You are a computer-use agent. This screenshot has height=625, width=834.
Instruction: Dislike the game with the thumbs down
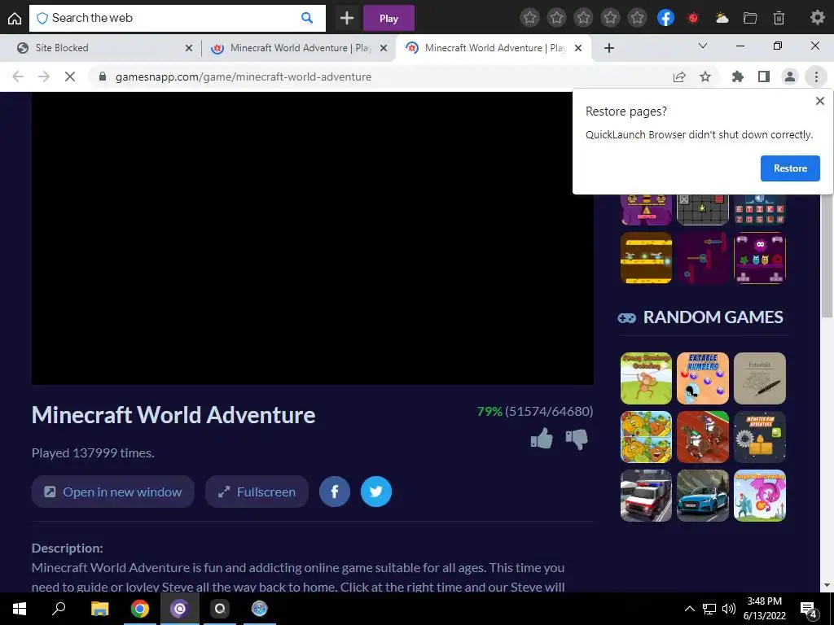[577, 439]
